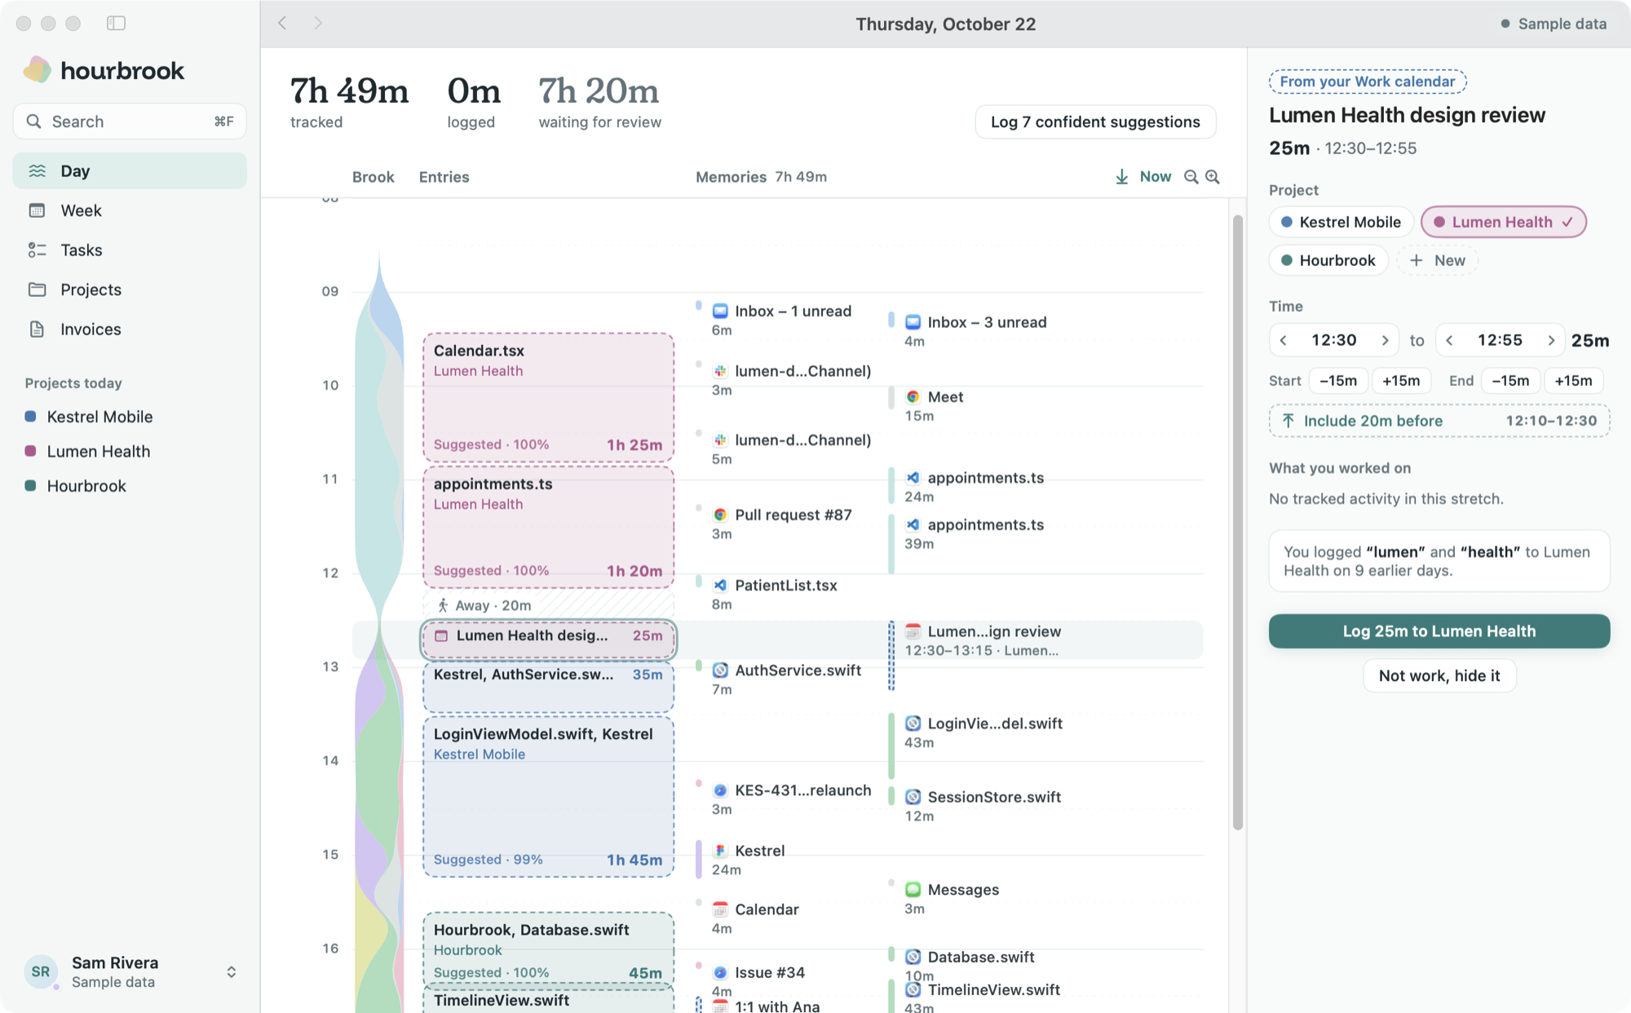Select Calendar.tsx suggested entry block

click(x=548, y=397)
